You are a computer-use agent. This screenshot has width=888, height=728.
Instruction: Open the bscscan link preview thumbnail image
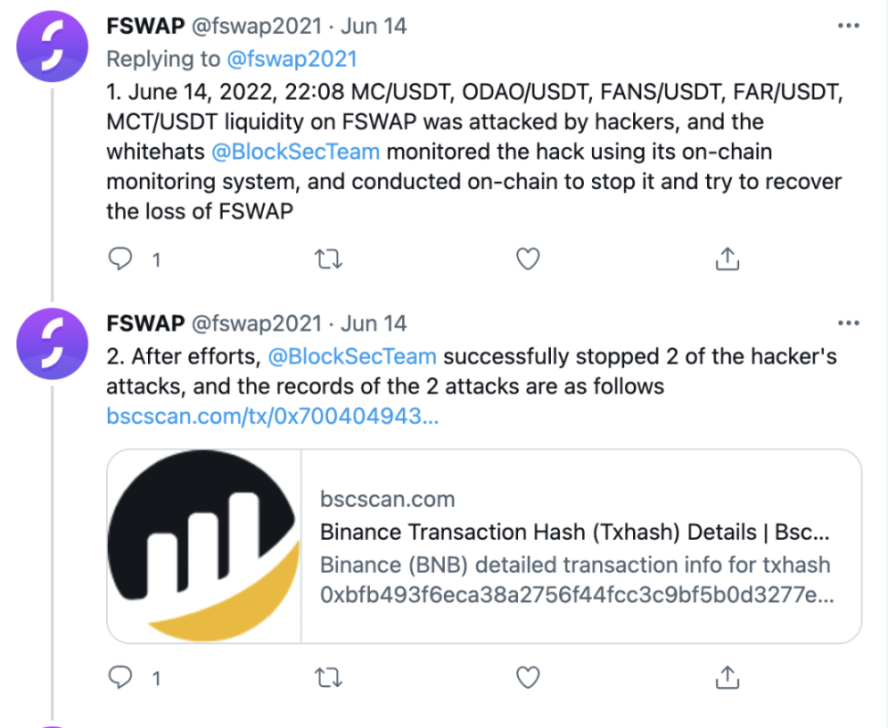tap(204, 546)
